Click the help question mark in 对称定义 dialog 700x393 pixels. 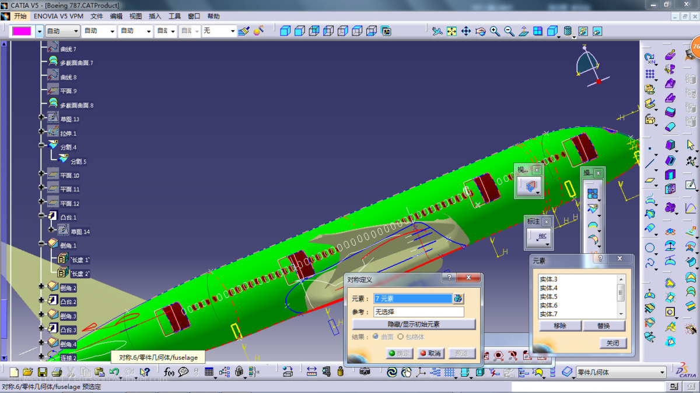[x=448, y=278]
